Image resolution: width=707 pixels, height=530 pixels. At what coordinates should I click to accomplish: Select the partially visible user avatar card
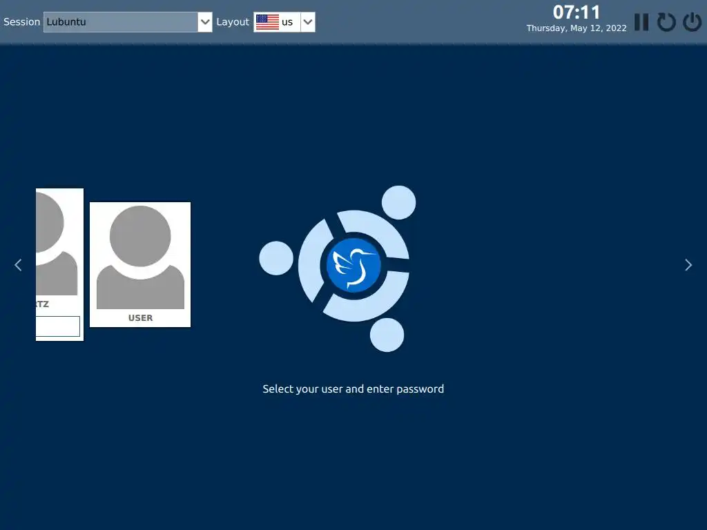[59, 264]
